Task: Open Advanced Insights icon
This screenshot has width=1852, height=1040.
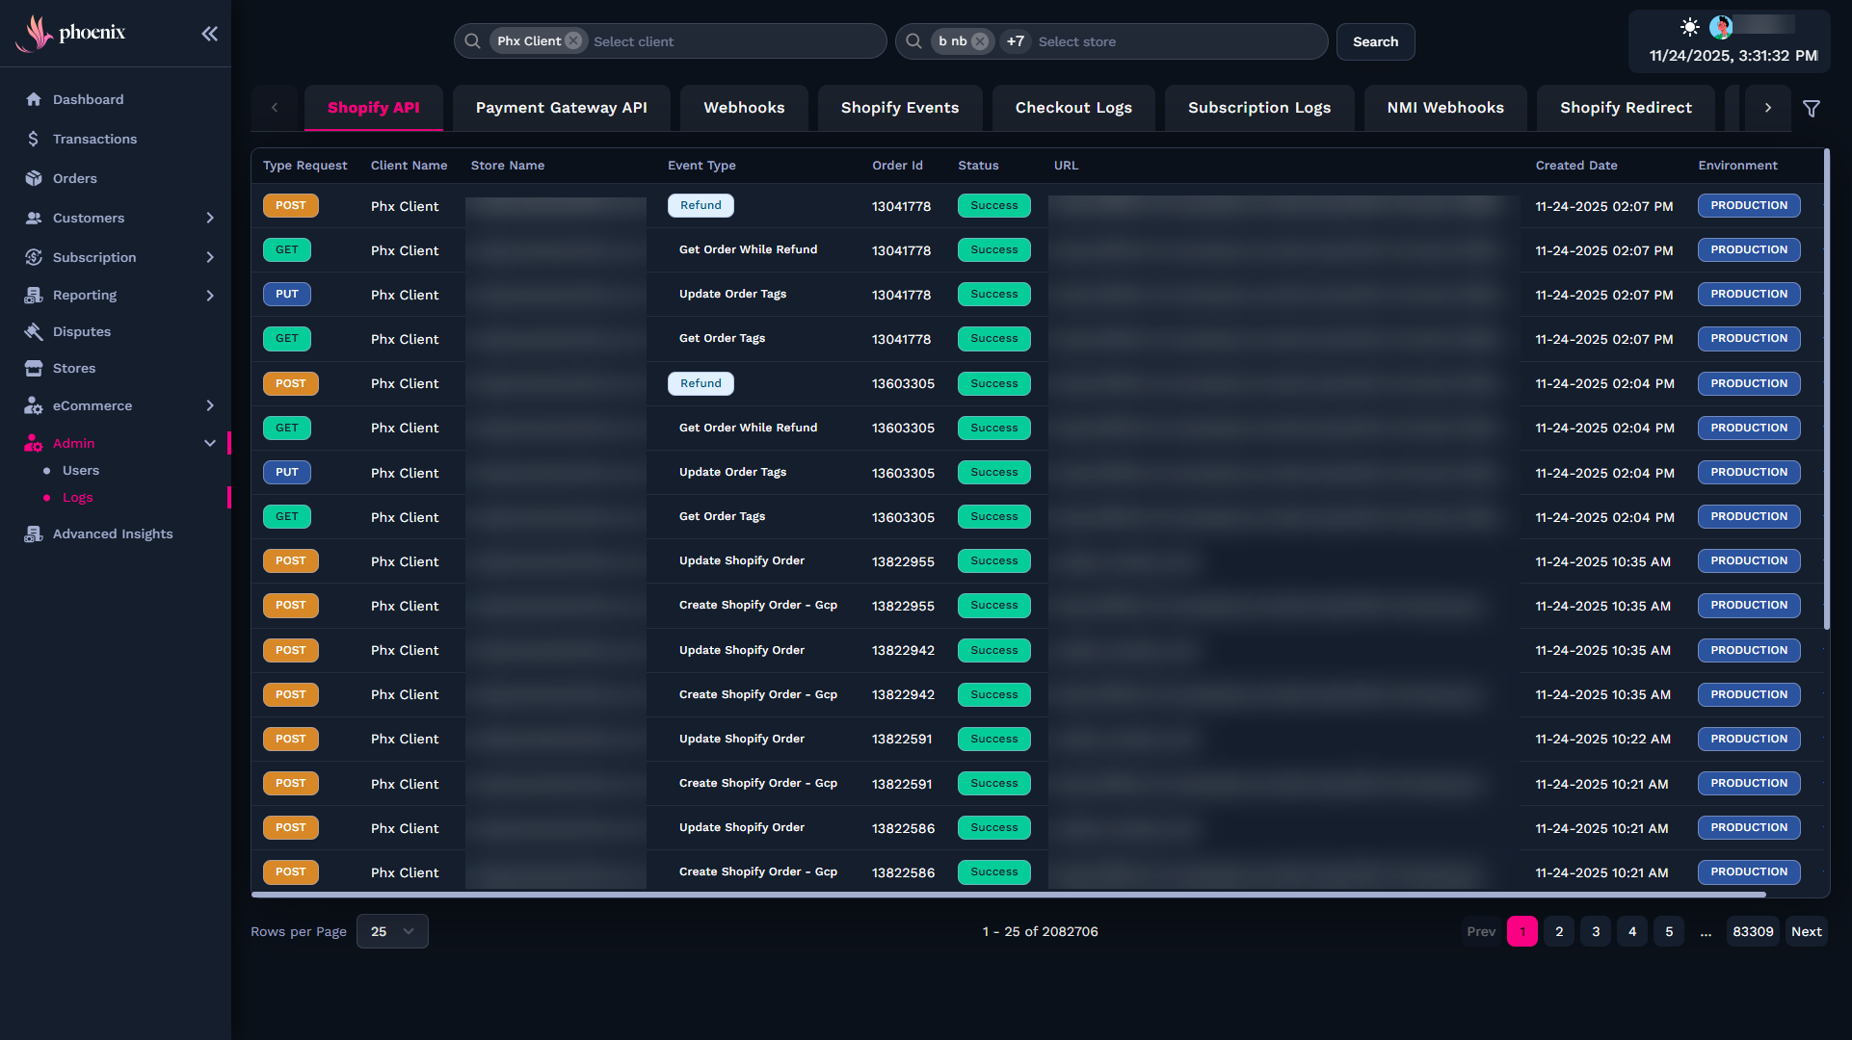Action: [34, 533]
